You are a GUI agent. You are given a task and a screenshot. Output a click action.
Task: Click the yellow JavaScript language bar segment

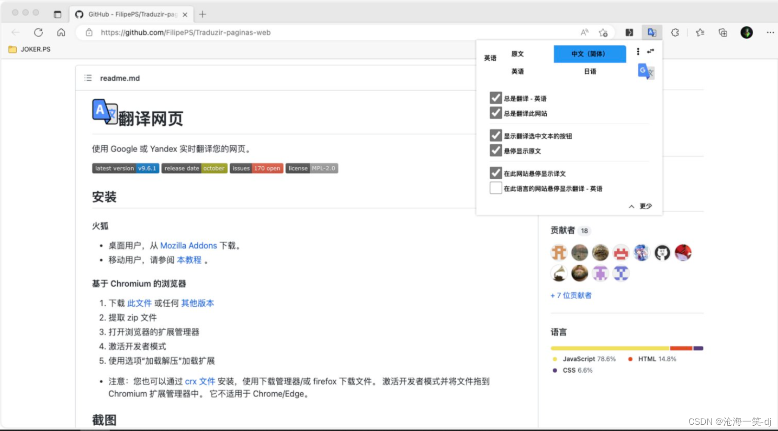coord(610,348)
